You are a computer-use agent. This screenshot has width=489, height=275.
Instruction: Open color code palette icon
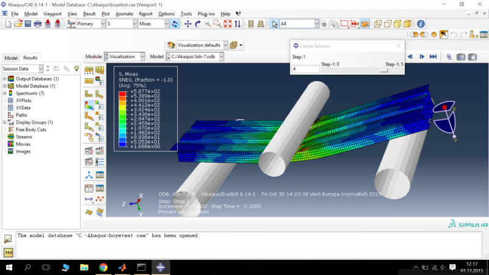171,45
